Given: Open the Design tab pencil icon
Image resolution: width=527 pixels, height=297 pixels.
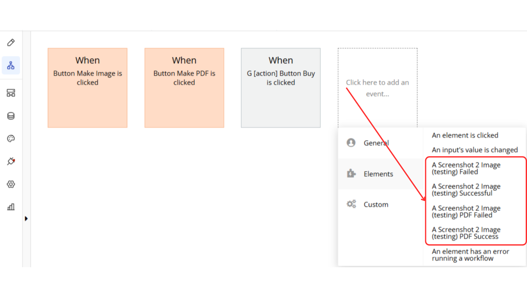Looking at the screenshot, I should point(11,42).
